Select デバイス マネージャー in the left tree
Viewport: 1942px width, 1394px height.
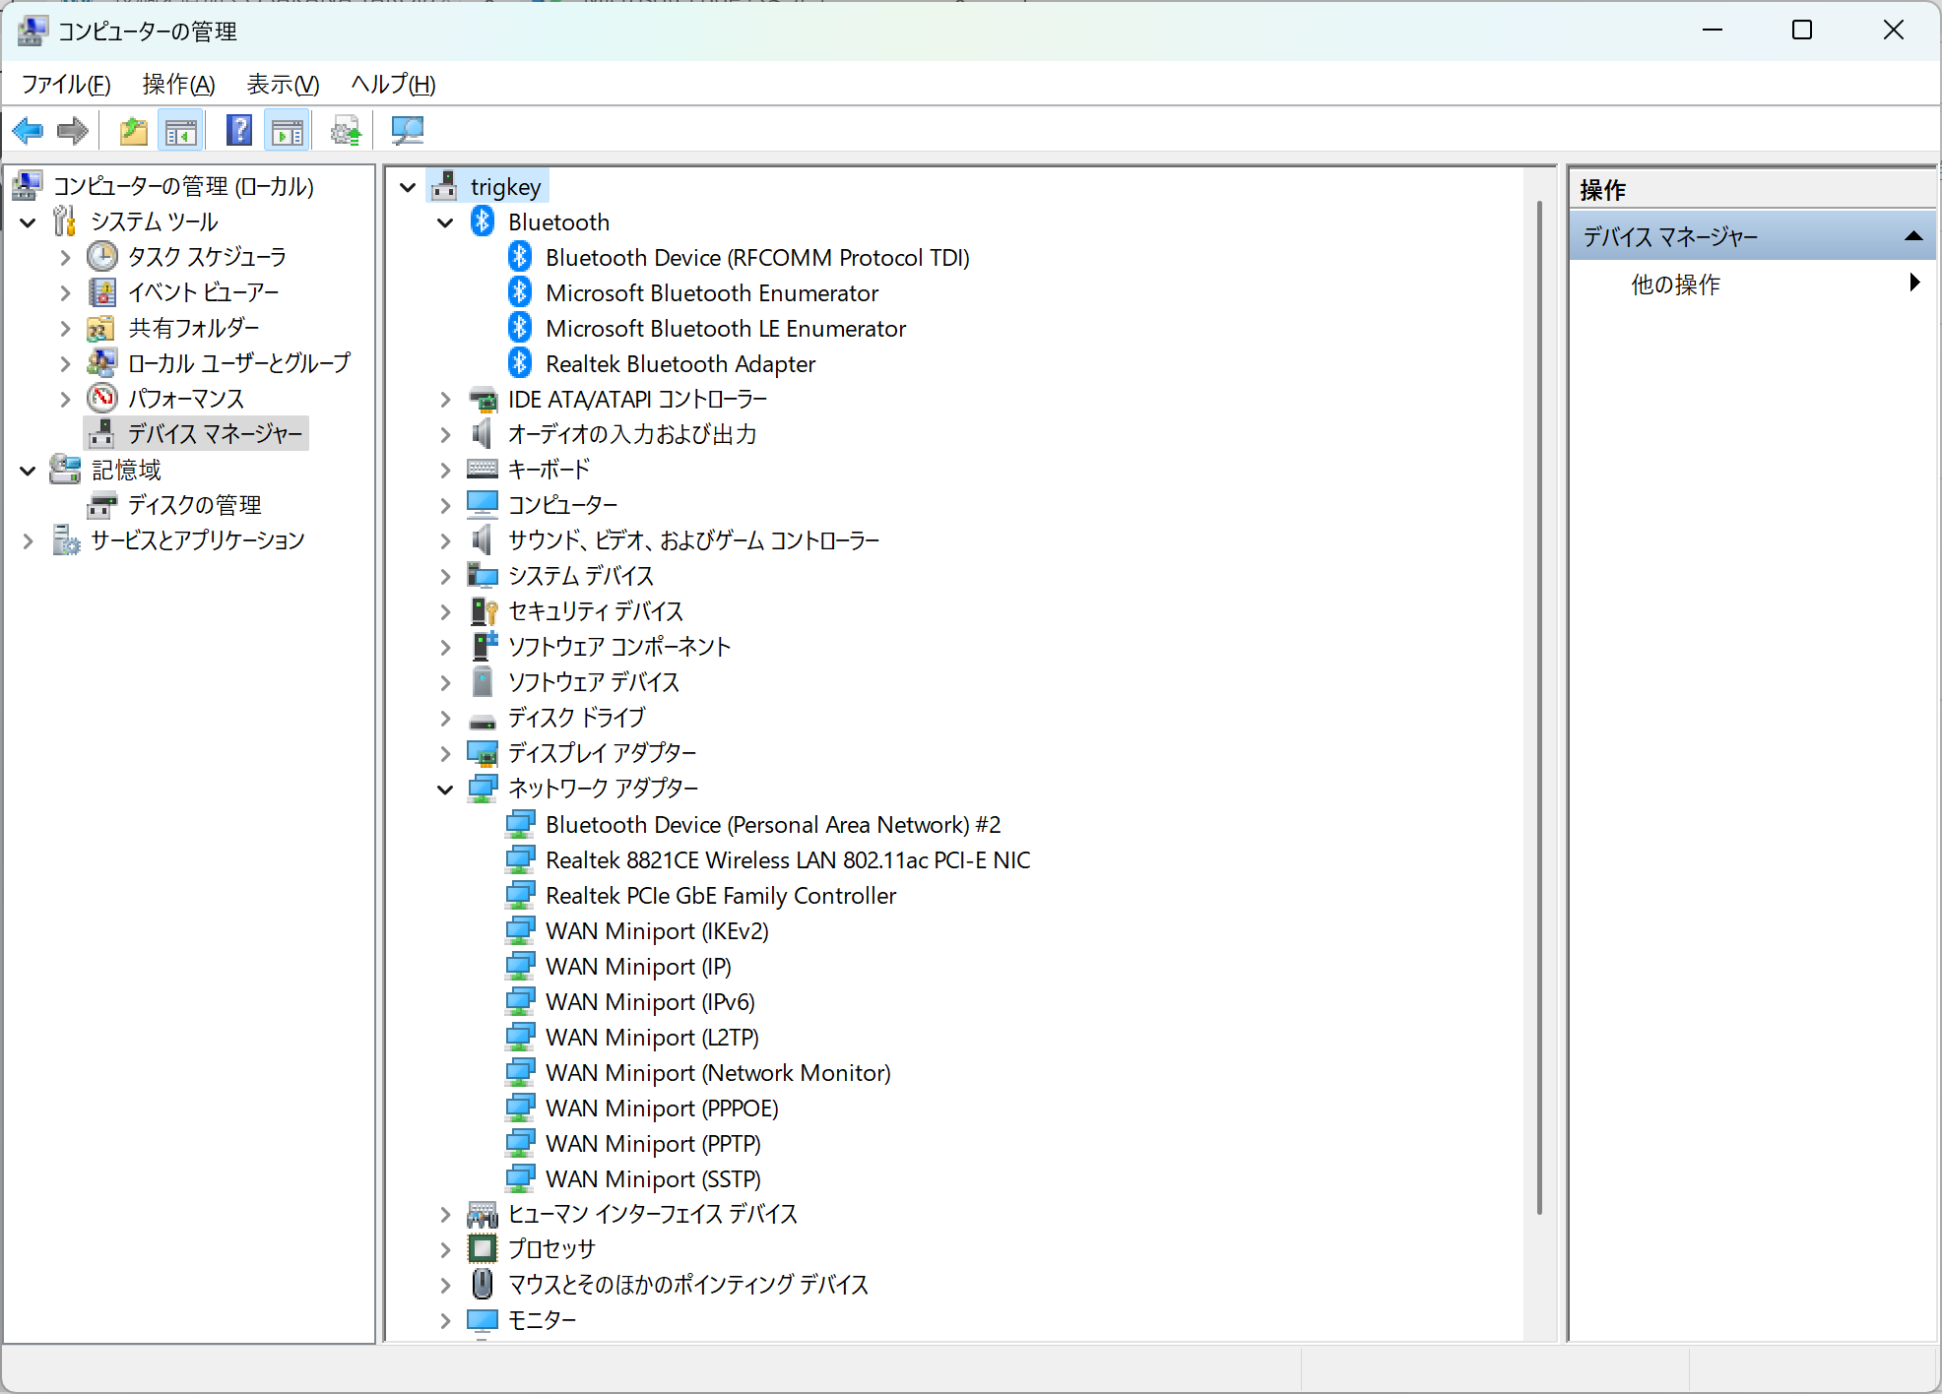tap(215, 434)
